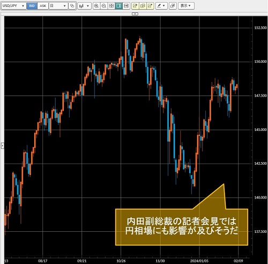Click the 152.500 price axis label
The width and height of the screenshot is (268, 264).
pos(260,28)
